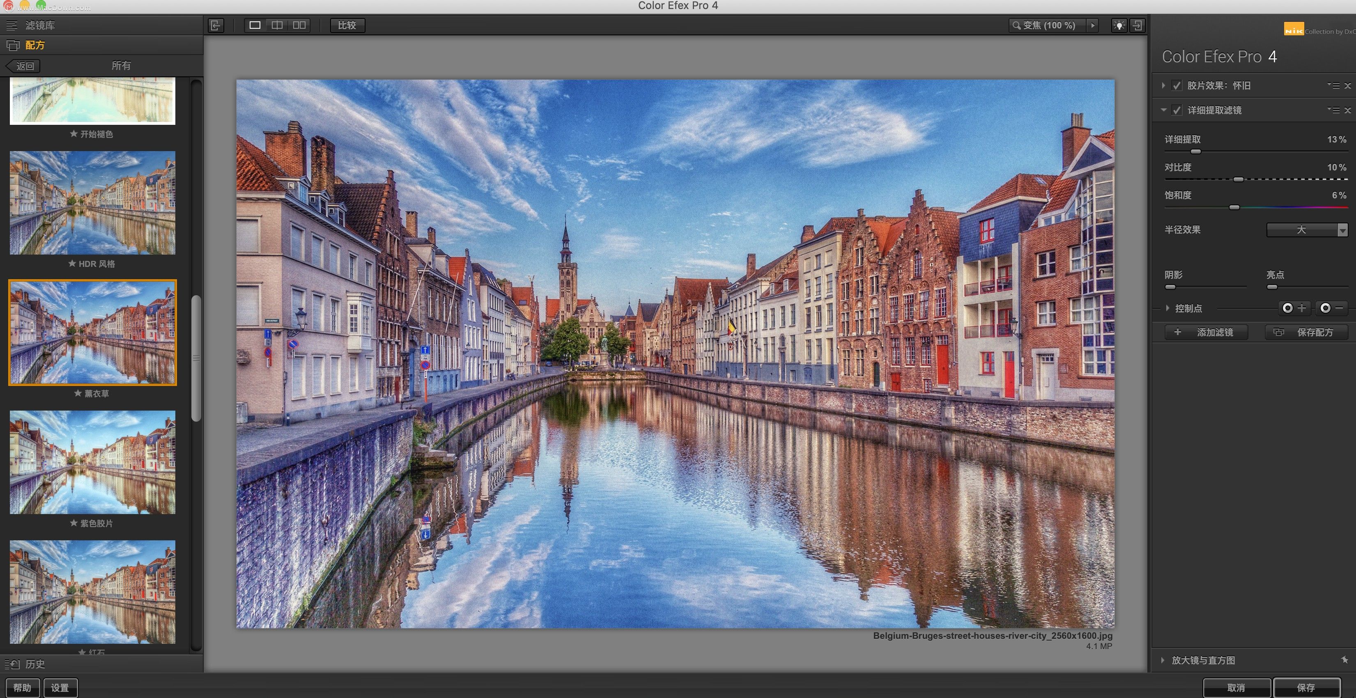This screenshot has height=698, width=1356.
Task: Open the 历史 history section
Action: pos(35,664)
